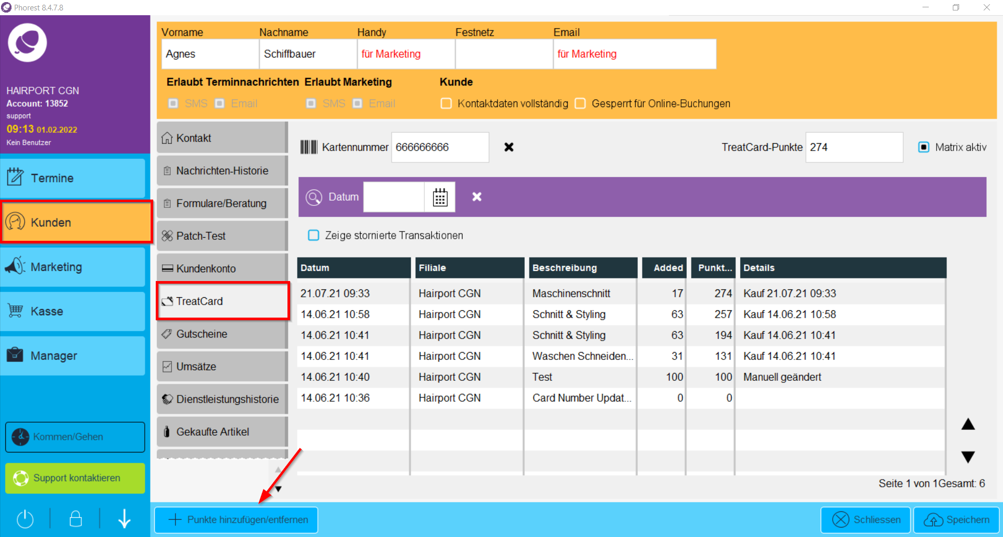Click the magnifier search icon next to Datum

(314, 197)
